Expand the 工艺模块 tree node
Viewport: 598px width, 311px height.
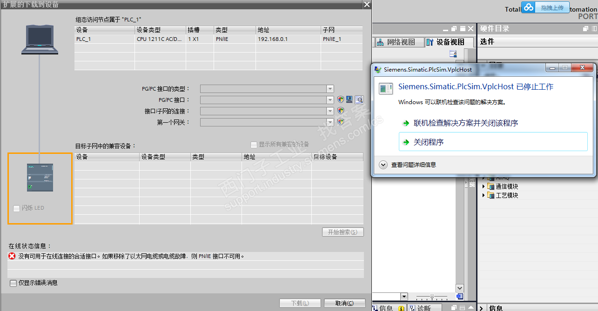(x=484, y=195)
